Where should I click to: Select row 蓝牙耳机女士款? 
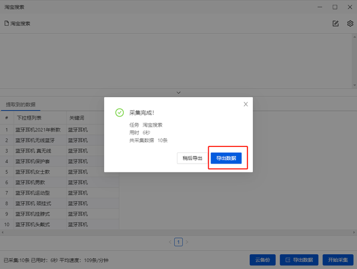(59, 172)
